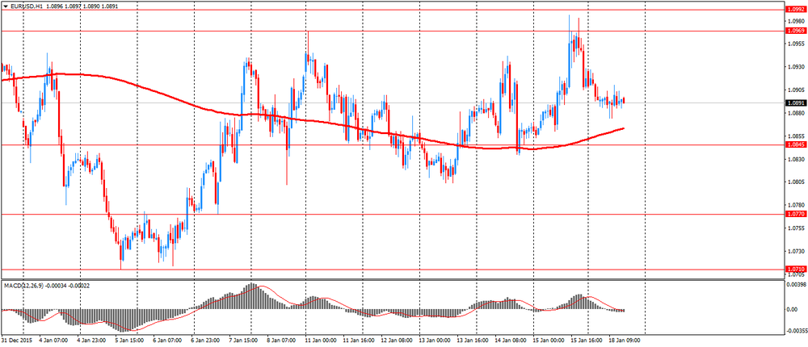
Task: Select the 1.0770 red price level tag
Action: pyautogui.click(x=795, y=215)
